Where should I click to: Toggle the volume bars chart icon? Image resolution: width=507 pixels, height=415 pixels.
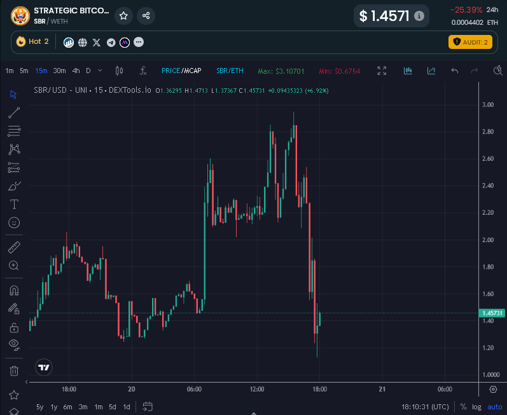point(431,71)
